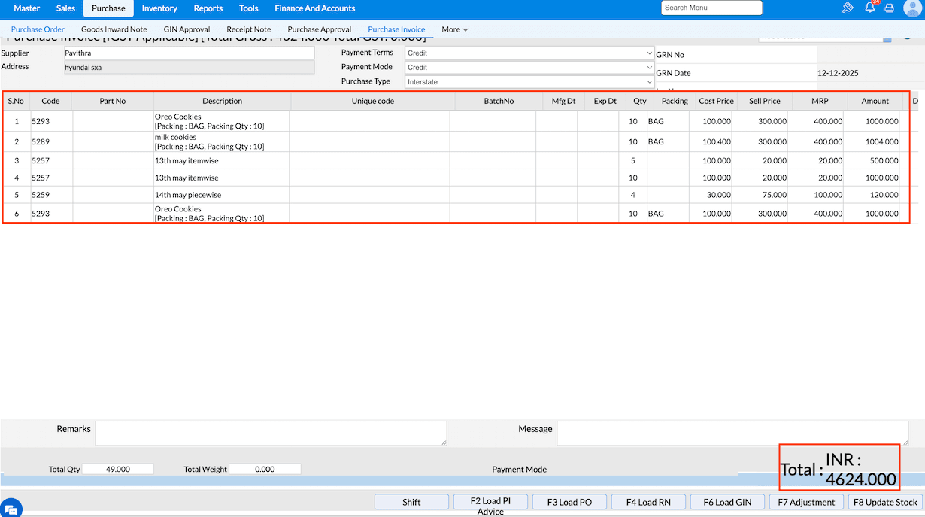The image size is (925, 517).
Task: Switch to the Goods Inward Note tab
Action: [x=114, y=29]
